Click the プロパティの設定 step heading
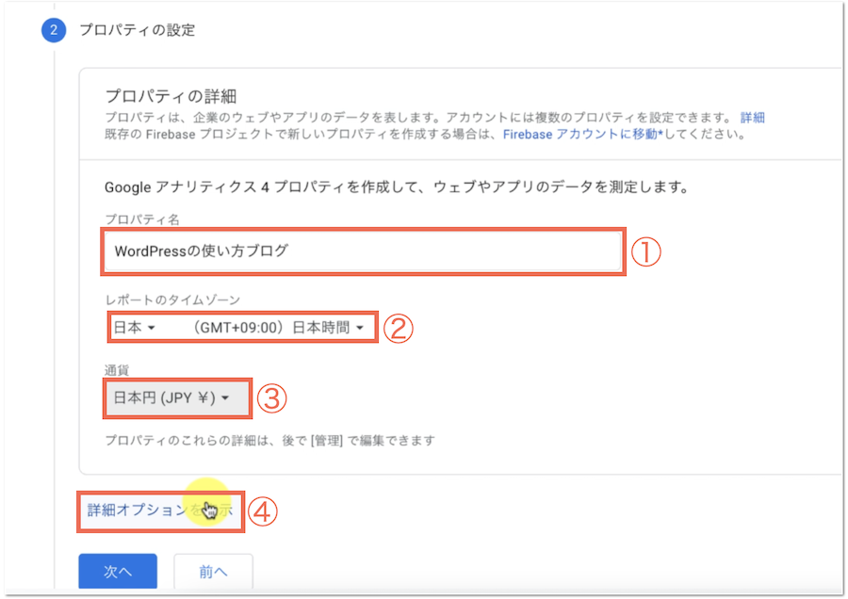This screenshot has width=848, height=599. [138, 30]
